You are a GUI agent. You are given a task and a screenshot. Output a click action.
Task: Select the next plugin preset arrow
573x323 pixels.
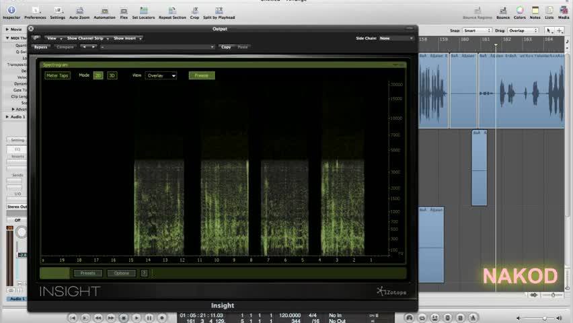tap(93, 47)
